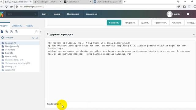
Task: Close the MIGX Frontend-Usage tab
Action: coord(120,2)
